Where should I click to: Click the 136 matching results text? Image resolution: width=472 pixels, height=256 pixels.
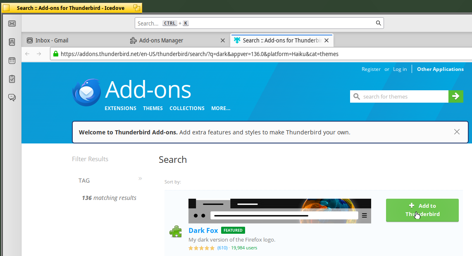[x=109, y=198]
